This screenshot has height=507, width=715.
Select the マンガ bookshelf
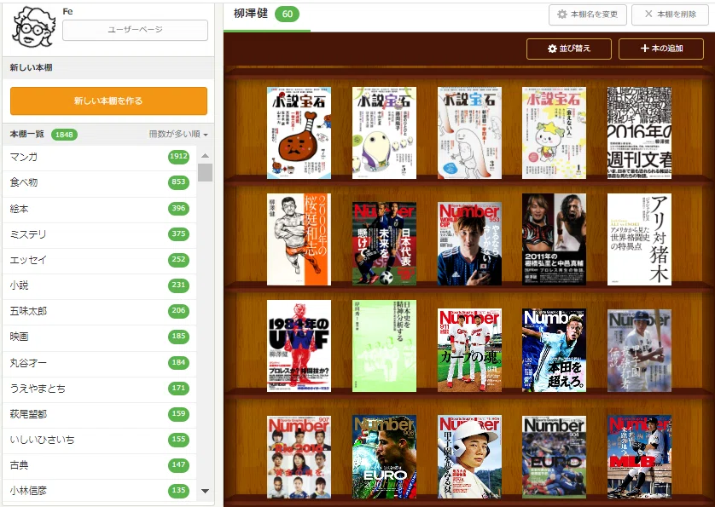(x=100, y=157)
